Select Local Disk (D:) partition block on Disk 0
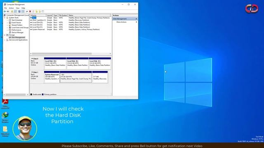 (55, 63)
